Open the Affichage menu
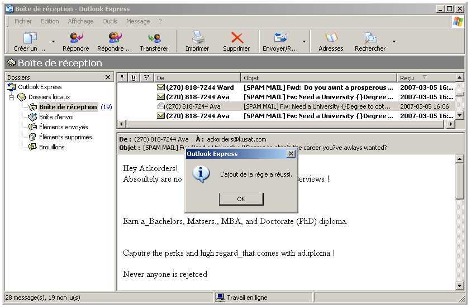This screenshot has height=307, width=471. (80, 21)
